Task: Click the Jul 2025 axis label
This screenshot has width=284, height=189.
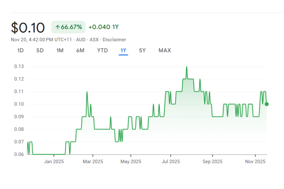Action: pos(171,162)
